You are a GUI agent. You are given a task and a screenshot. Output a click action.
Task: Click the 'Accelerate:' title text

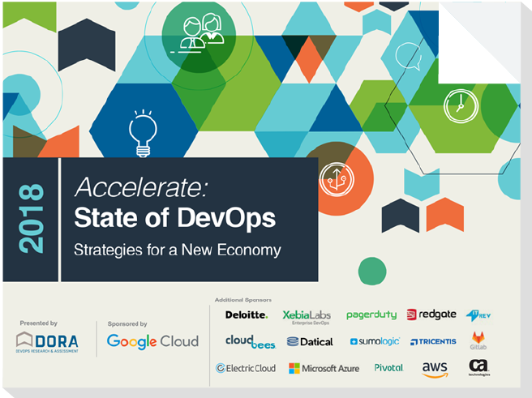[141, 187]
